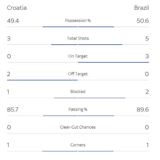160x160 pixels.
Task: Click the On Target stat label
Action: 78,56
